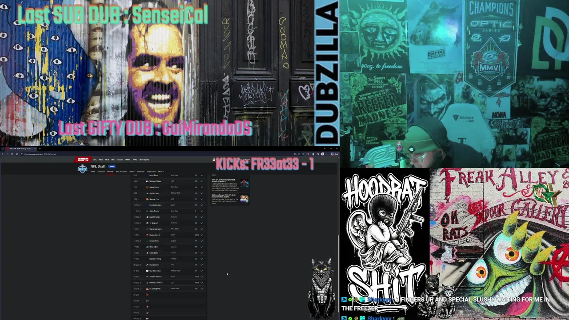Viewport: 569px width, 320px height.
Task: Click the Steelers logo in the pick 21 row
Action: click(x=147, y=271)
